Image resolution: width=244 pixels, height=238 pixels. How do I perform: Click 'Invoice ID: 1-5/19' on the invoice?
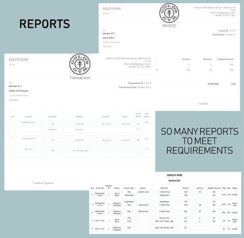pos(227,31)
